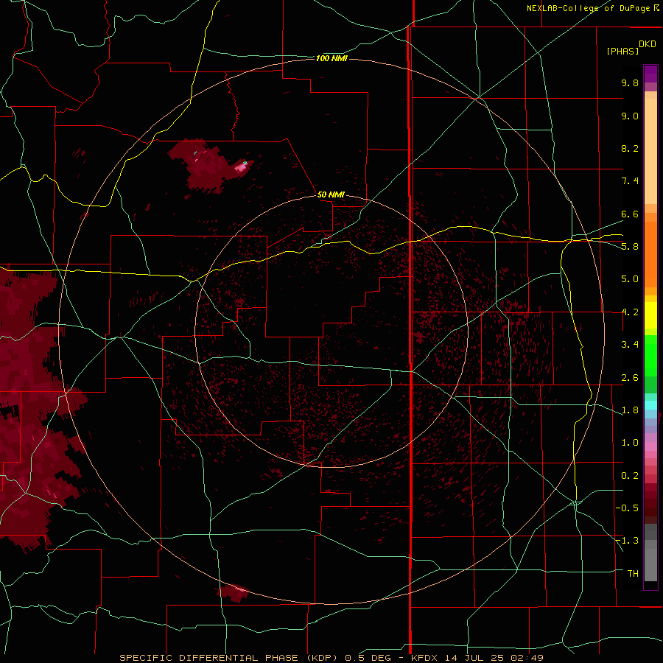
Task: Click the -0.5 legend label
Action: (x=627, y=508)
